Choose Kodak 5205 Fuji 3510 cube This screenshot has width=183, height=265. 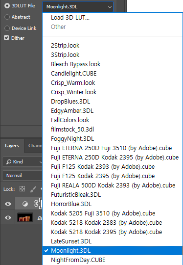pyautogui.click(x=113, y=213)
